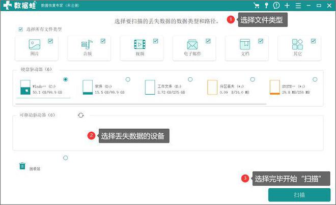
Task: Select the 软件 (D:) drive radio button
Action: (x=127, y=79)
